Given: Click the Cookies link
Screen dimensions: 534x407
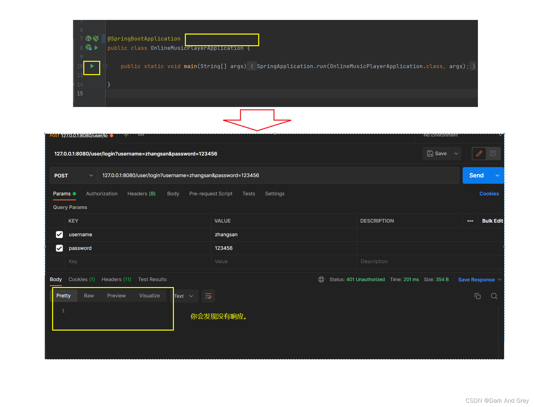Looking at the screenshot, I should click(489, 194).
